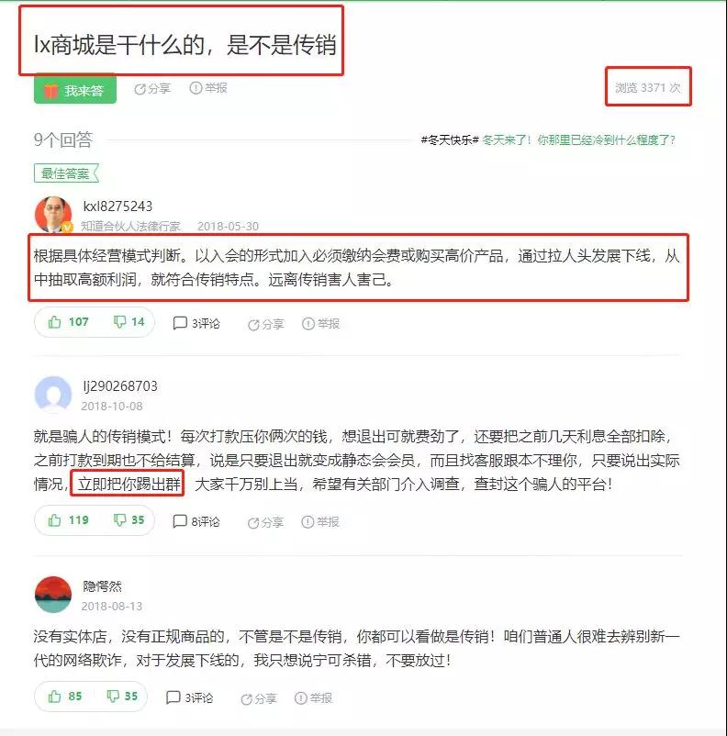Screen dimensions: 727x736
Task: Upvote 隐愕然's answer with 85 likes
Action: 65,697
